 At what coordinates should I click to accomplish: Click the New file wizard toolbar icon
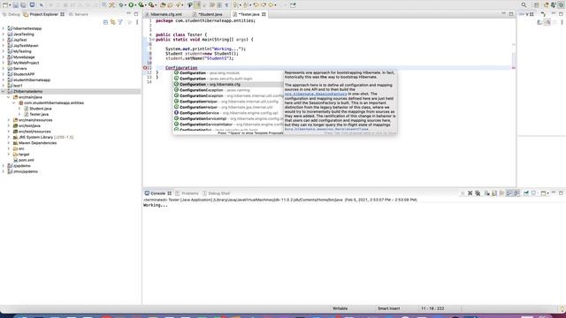5,5
